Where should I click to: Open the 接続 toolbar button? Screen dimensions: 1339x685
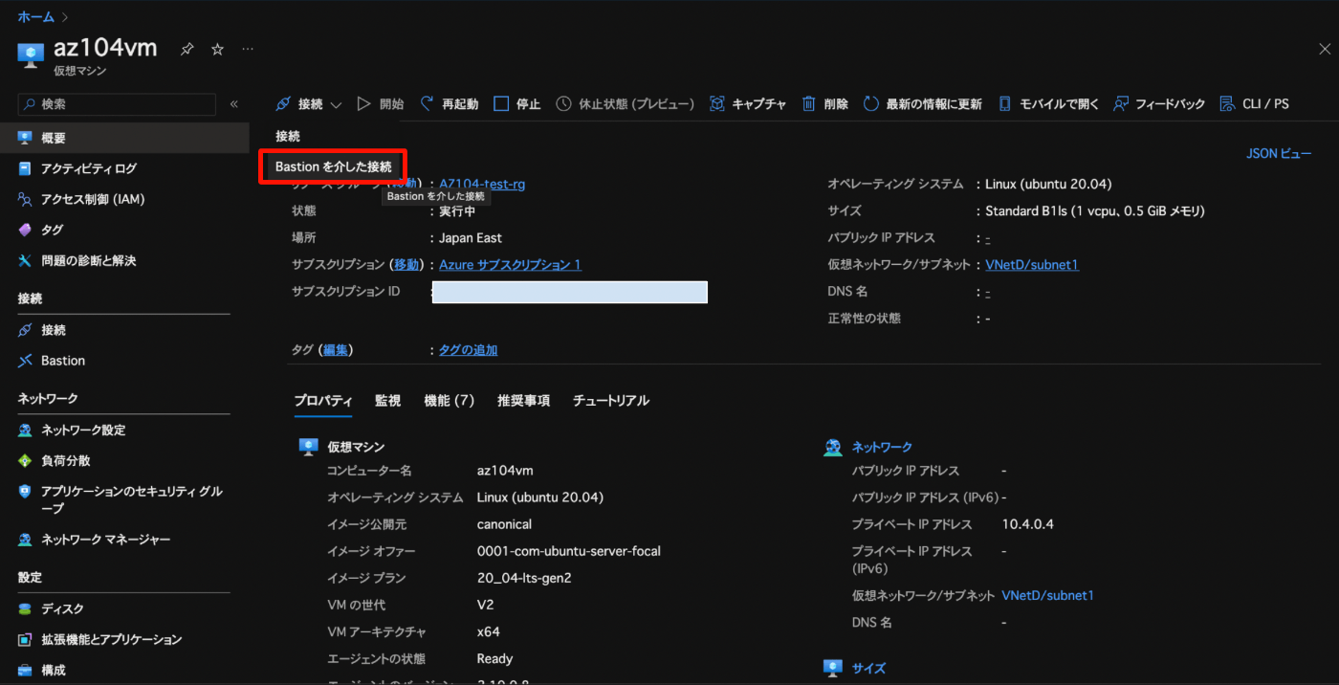click(299, 104)
